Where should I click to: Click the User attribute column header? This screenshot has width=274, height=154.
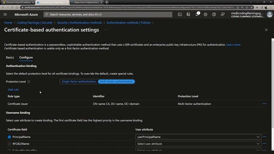(144, 129)
